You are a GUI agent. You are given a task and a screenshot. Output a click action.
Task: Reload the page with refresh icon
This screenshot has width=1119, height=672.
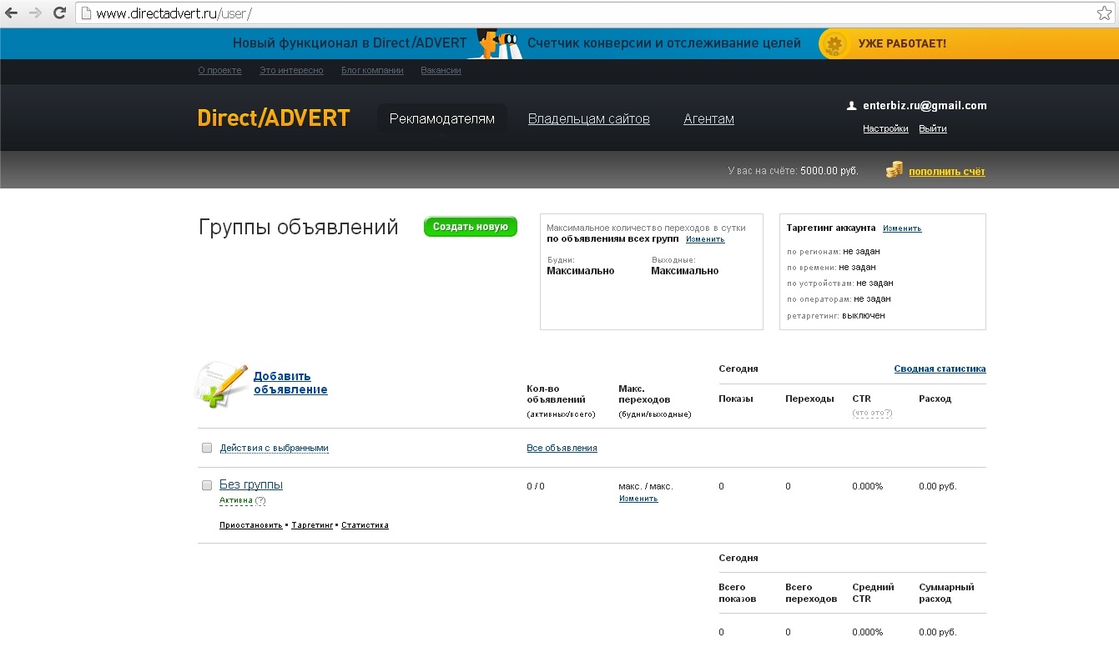tap(59, 13)
